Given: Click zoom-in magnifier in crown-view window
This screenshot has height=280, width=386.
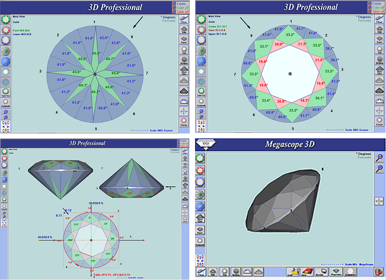Looking at the screenshot, I should coord(201,117).
